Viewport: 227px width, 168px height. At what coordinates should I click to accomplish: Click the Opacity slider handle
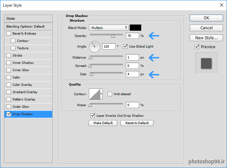pyautogui.click(x=113, y=36)
